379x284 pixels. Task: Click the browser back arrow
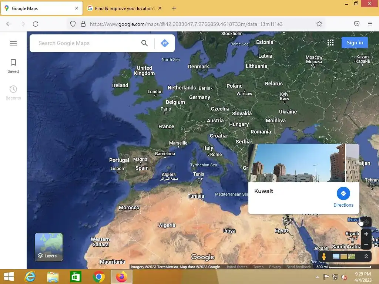coord(9,24)
